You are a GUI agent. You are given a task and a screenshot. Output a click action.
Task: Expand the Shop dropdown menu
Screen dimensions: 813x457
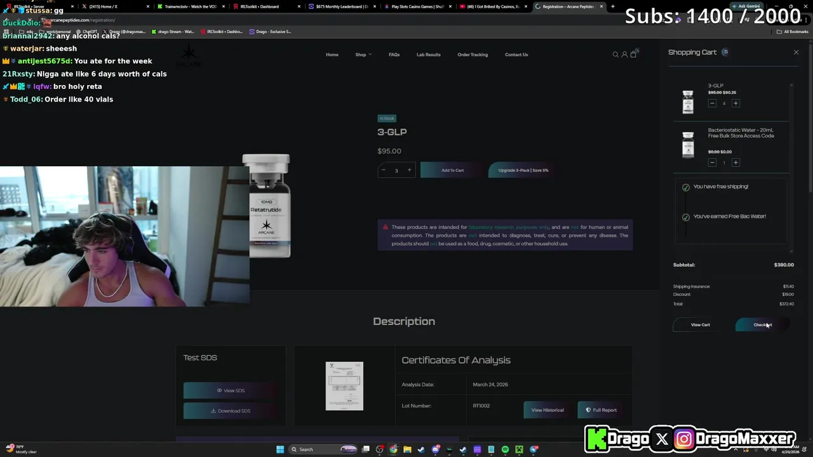[x=363, y=55]
